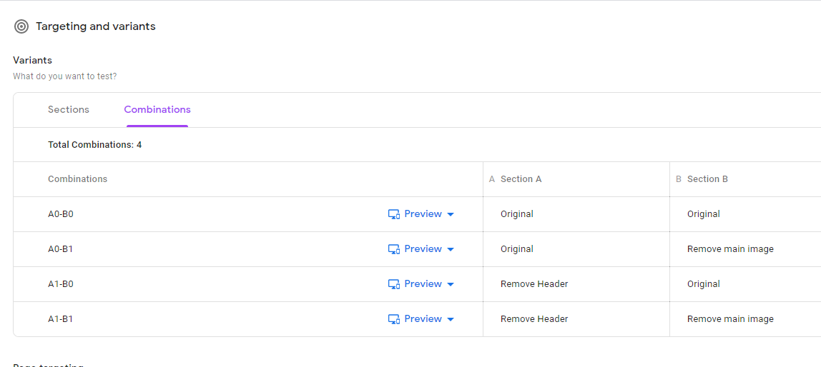Click the preview device icon for A0-B1
The image size is (821, 367).
click(394, 249)
